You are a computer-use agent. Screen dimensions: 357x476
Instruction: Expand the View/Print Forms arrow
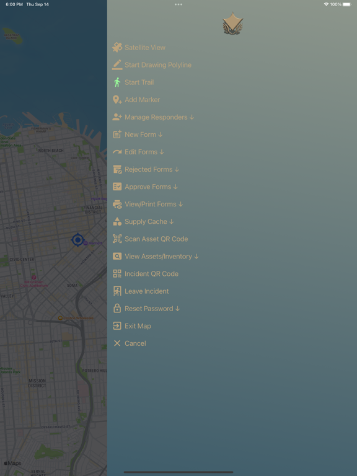click(x=180, y=205)
